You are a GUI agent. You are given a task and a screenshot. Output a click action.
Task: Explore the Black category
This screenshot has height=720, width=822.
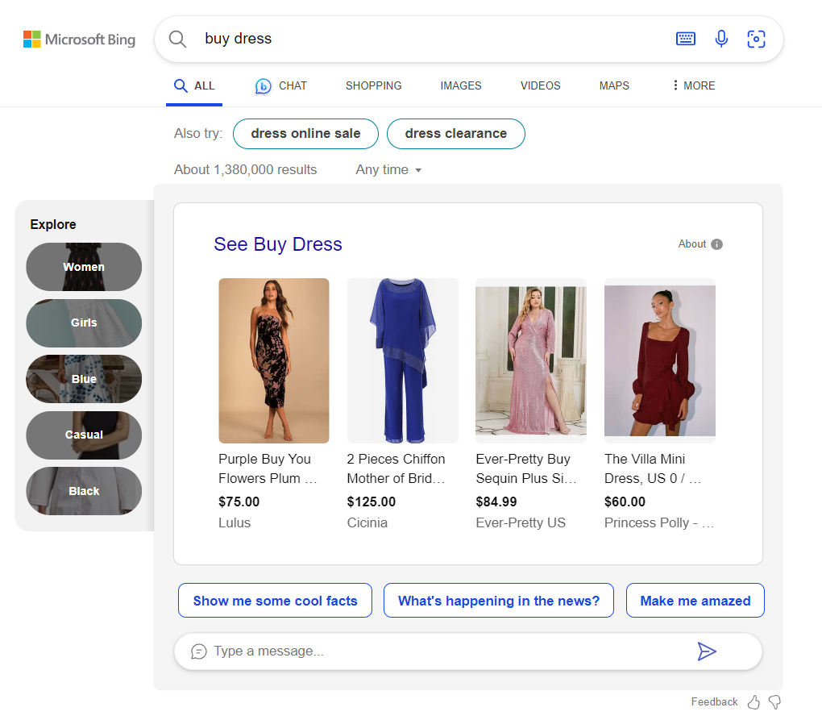(x=84, y=491)
